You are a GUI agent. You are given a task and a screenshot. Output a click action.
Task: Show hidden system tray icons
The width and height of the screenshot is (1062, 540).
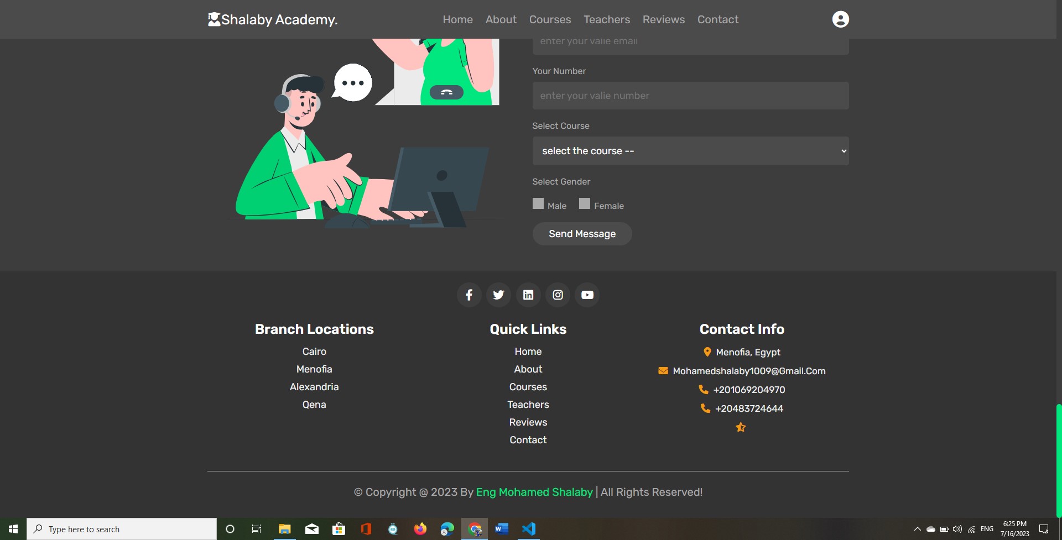point(917,529)
